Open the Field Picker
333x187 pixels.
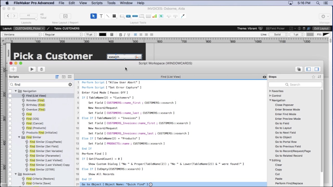coord(275,28)
